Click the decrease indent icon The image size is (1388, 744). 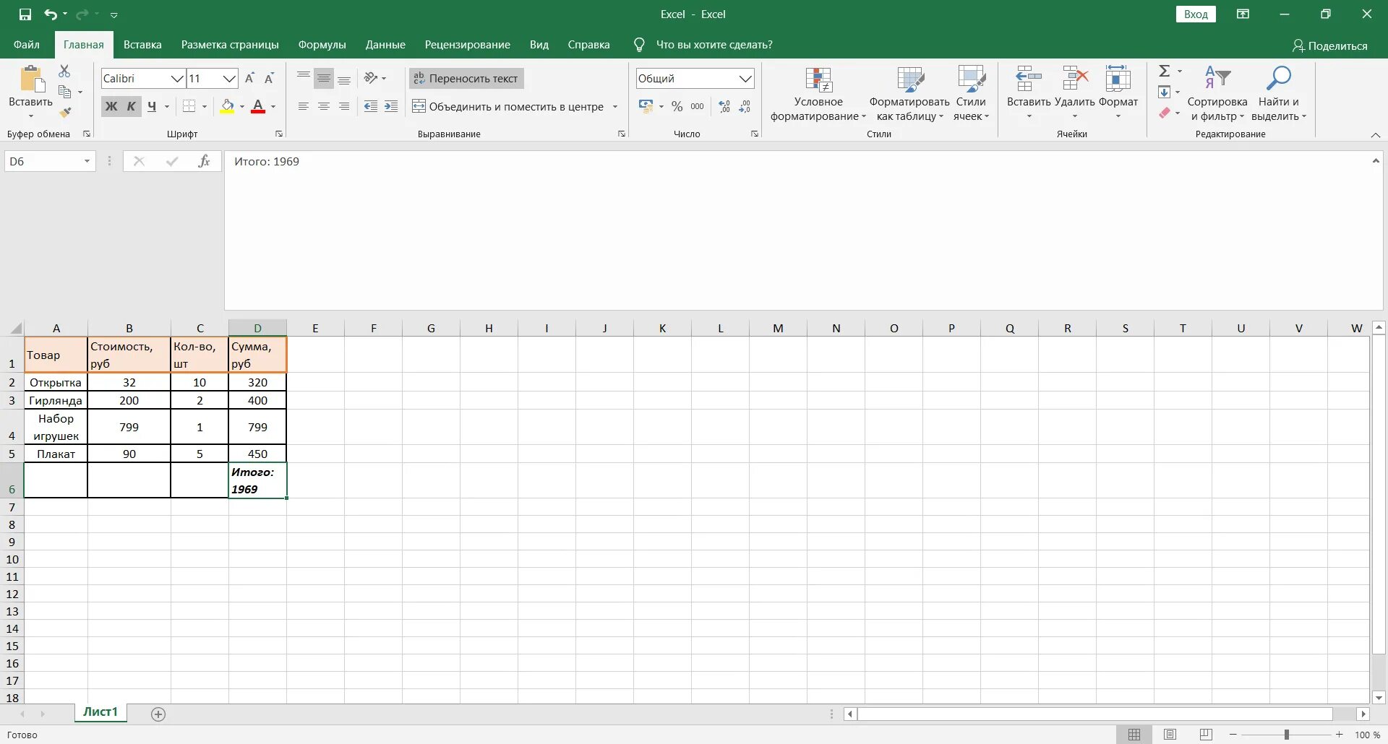[x=371, y=106]
